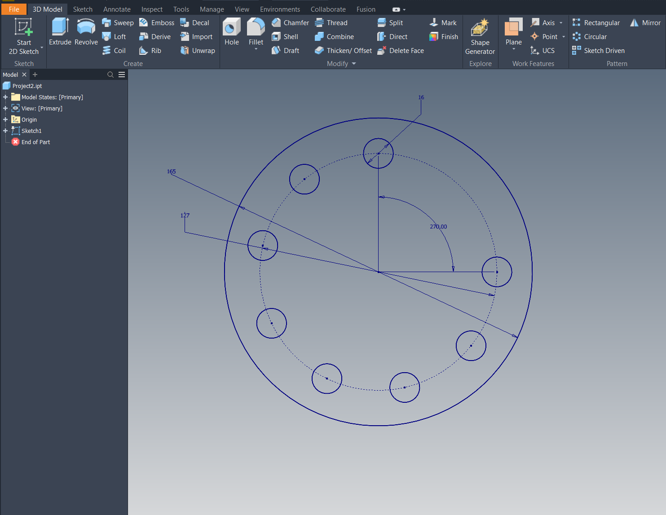Switch to the Environments tab
The width and height of the screenshot is (666, 515).
[x=280, y=9]
